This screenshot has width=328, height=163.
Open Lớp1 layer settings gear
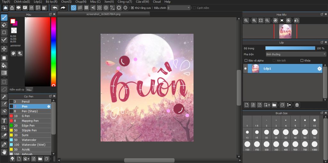pos(319,69)
